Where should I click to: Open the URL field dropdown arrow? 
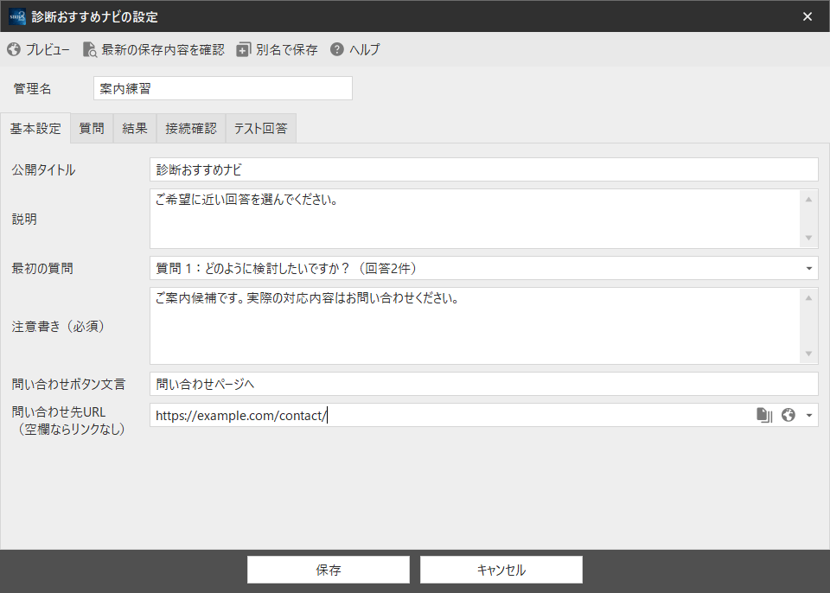click(809, 416)
